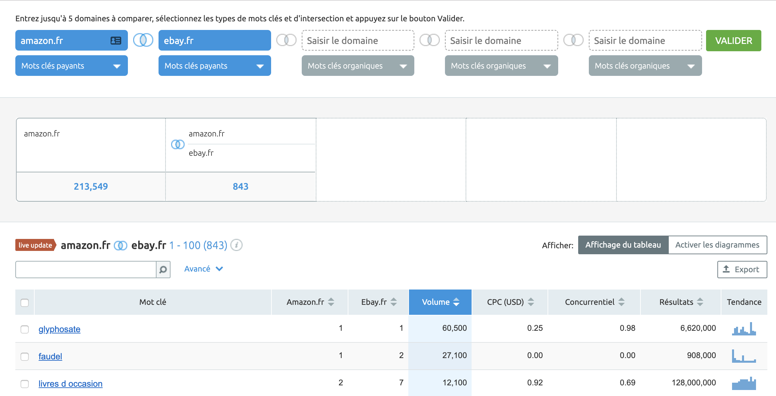The height and width of the screenshot is (396, 776).
Task: Check the livres d occasion row checkbox
Action: pyautogui.click(x=25, y=384)
